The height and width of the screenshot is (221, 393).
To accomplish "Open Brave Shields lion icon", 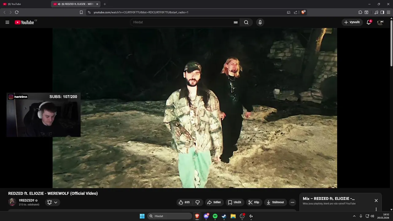I will (303, 12).
